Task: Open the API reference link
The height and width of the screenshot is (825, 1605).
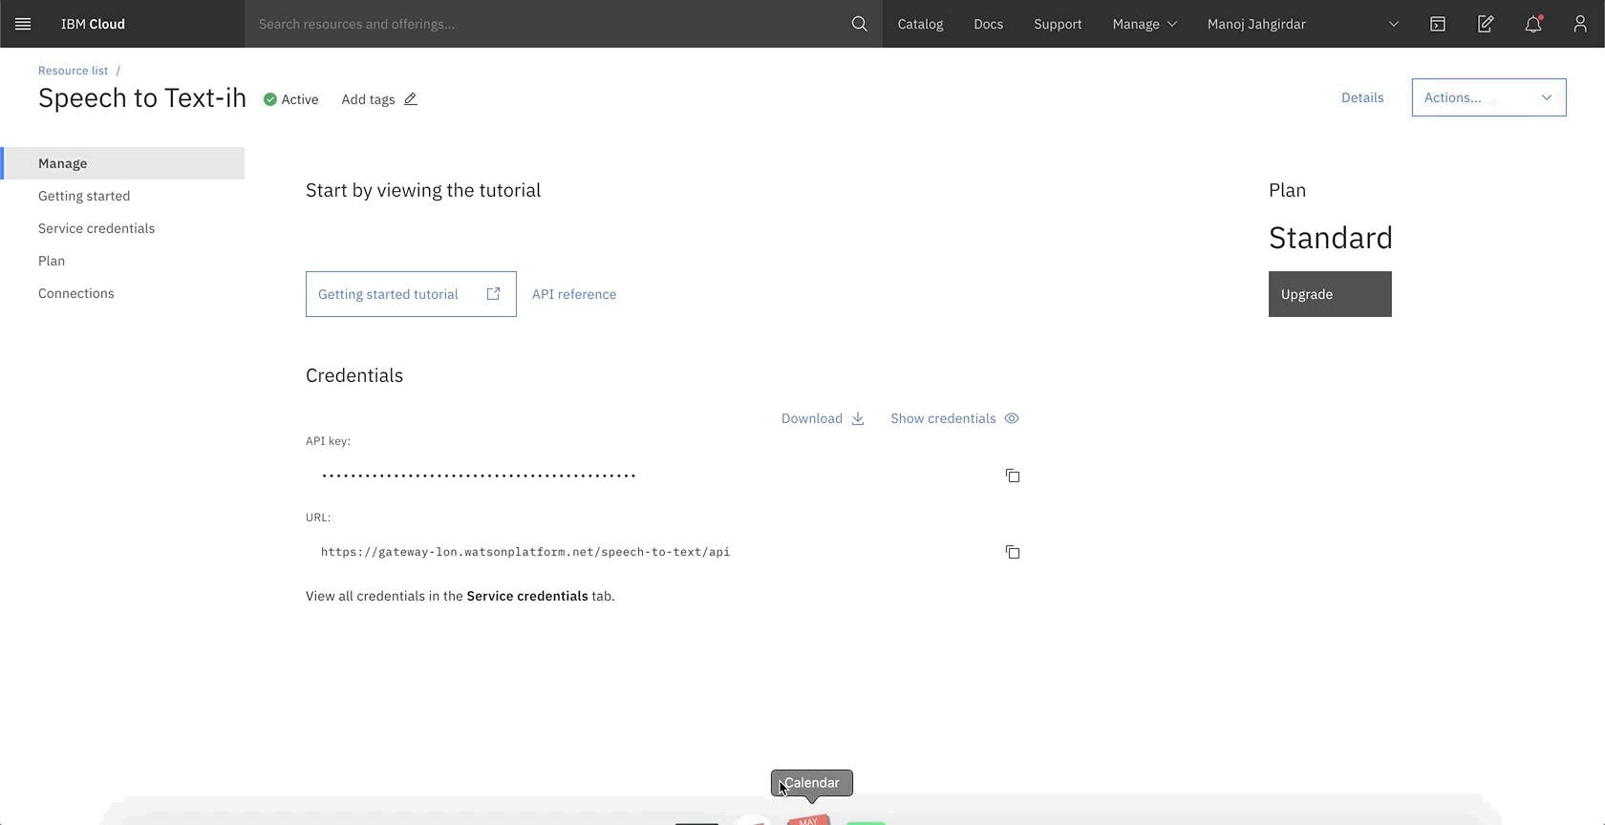Action: point(574,294)
